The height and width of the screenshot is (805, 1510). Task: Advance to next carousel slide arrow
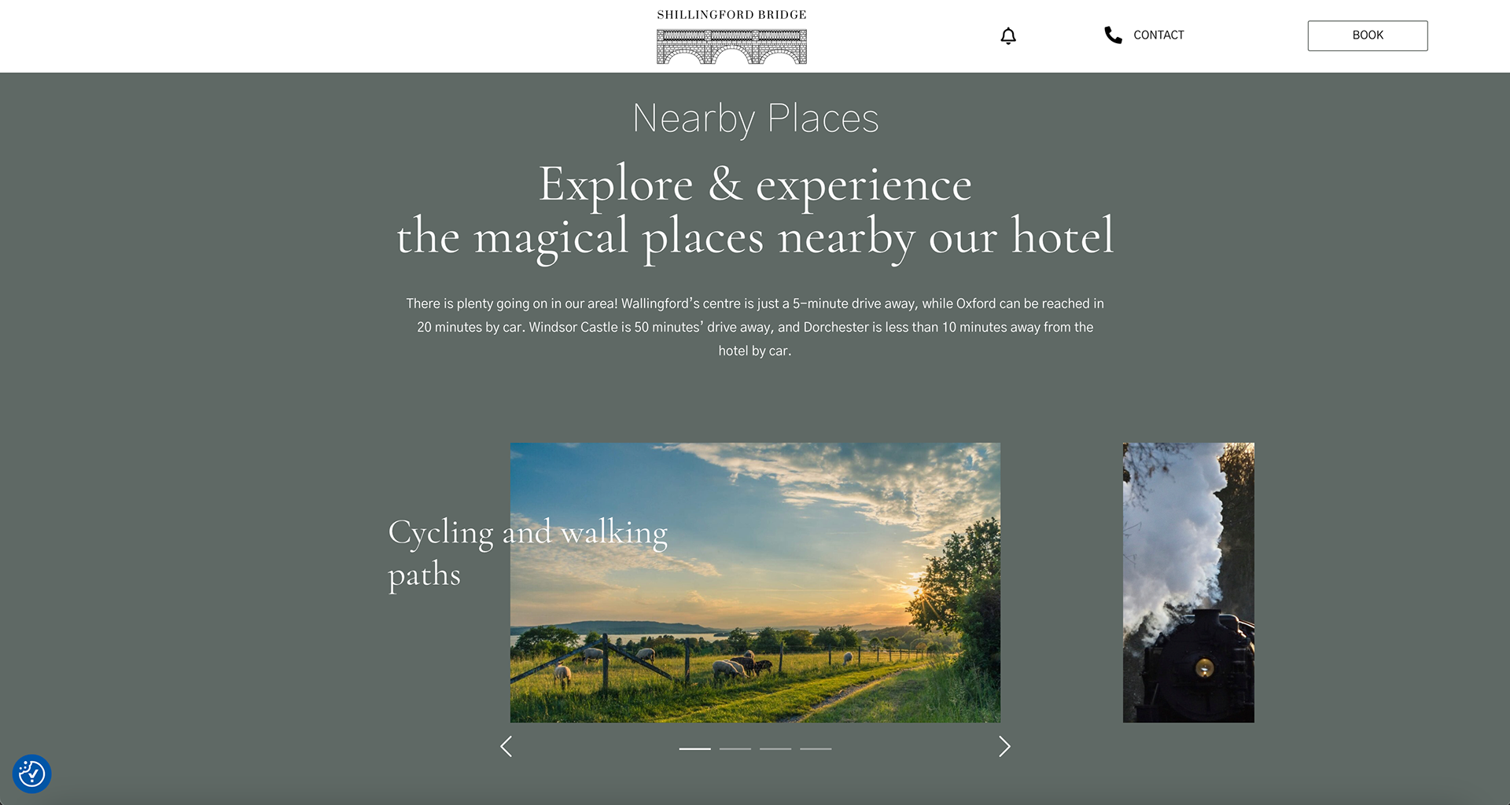point(1004,747)
